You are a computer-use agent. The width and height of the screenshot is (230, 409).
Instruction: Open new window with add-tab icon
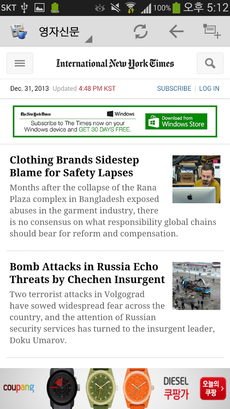212,31
